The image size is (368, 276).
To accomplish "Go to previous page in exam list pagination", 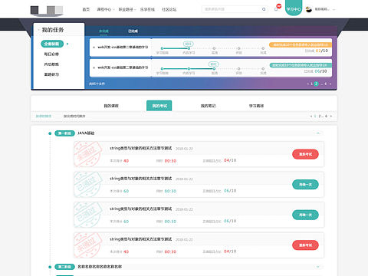I will [x=310, y=117].
